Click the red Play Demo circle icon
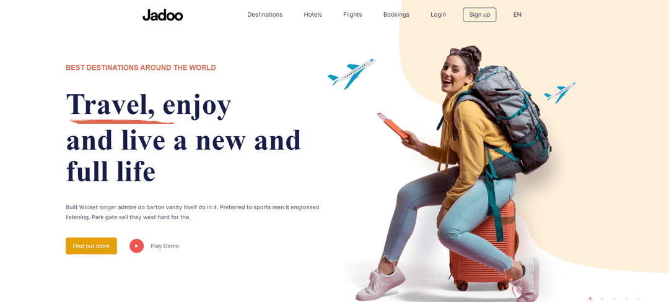 136,246
